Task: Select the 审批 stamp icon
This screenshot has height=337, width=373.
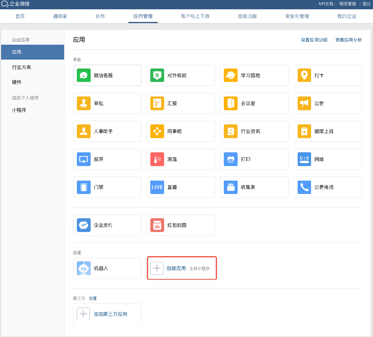Action: (x=84, y=103)
